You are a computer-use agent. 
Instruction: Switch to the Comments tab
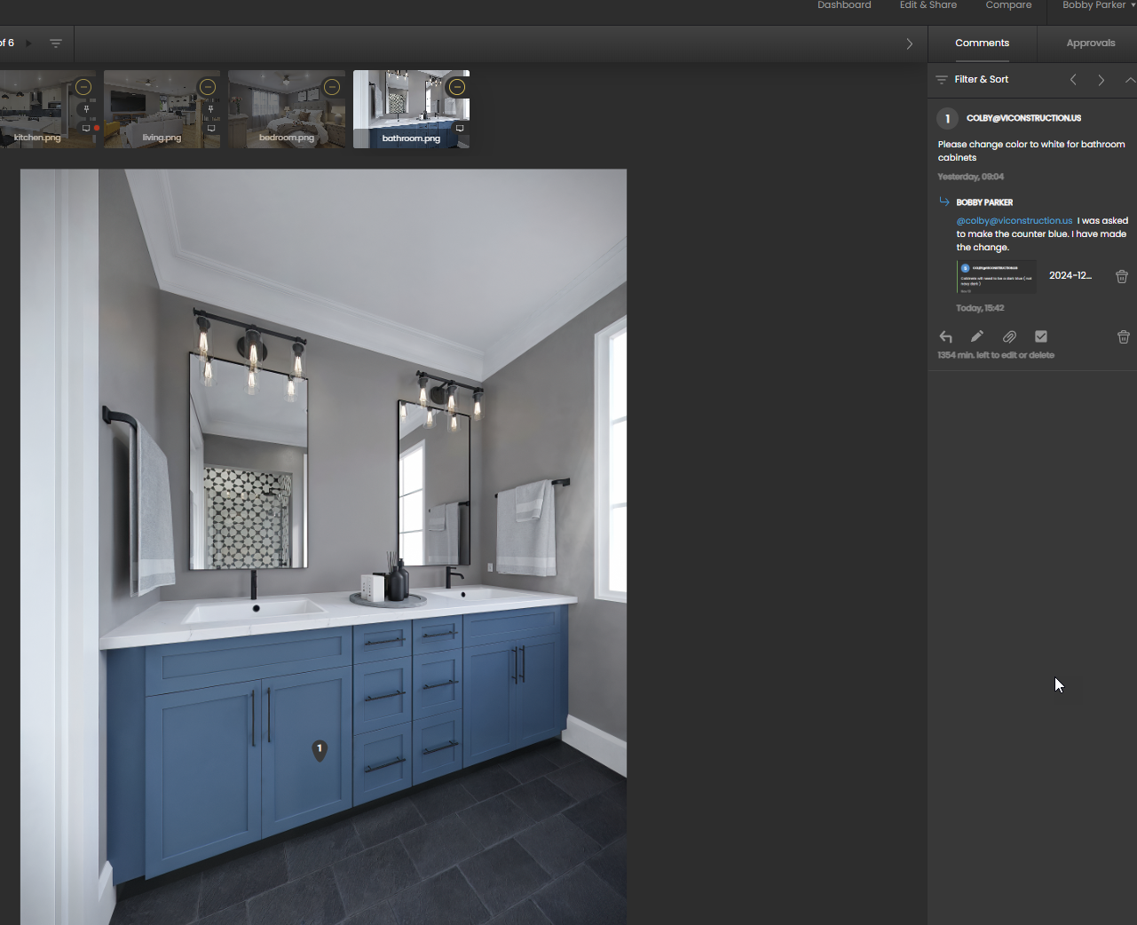(982, 43)
